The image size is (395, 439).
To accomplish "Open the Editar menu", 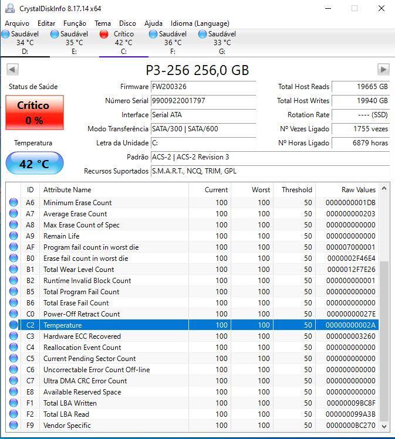I will [x=46, y=23].
